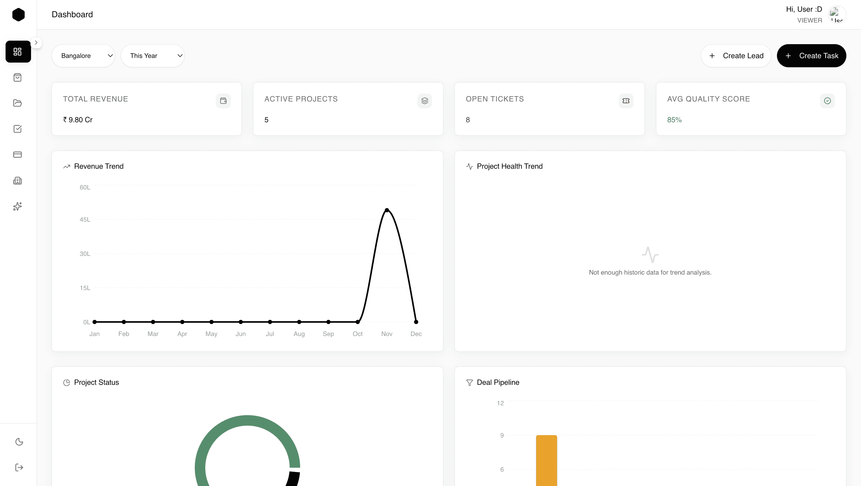
Task: Click the orange Deal Pipeline bar
Action: [546, 460]
